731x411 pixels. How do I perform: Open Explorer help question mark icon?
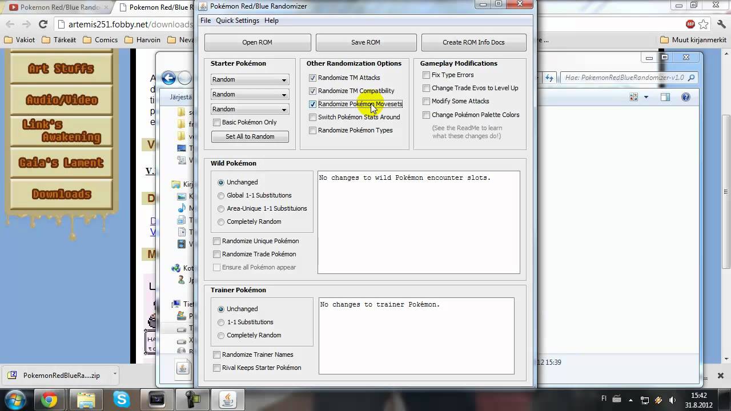pyautogui.click(x=686, y=97)
